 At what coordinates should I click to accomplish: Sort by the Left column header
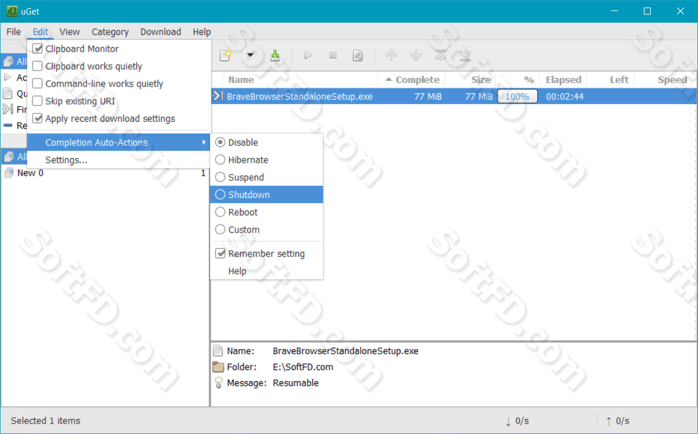(x=610, y=80)
